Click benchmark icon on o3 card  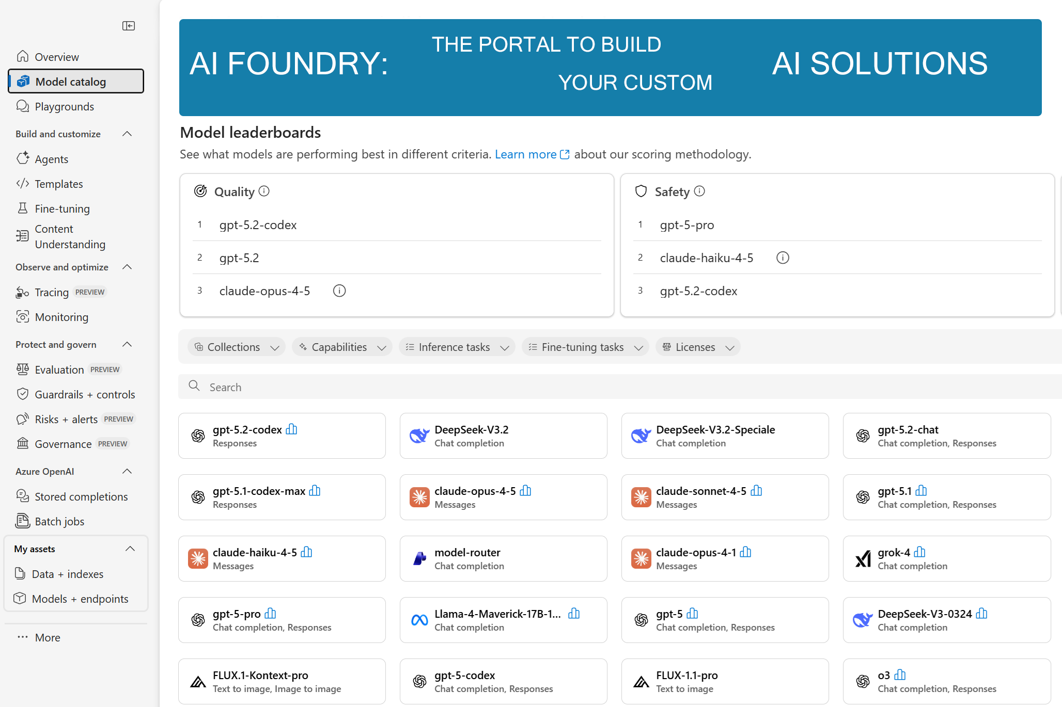click(900, 674)
